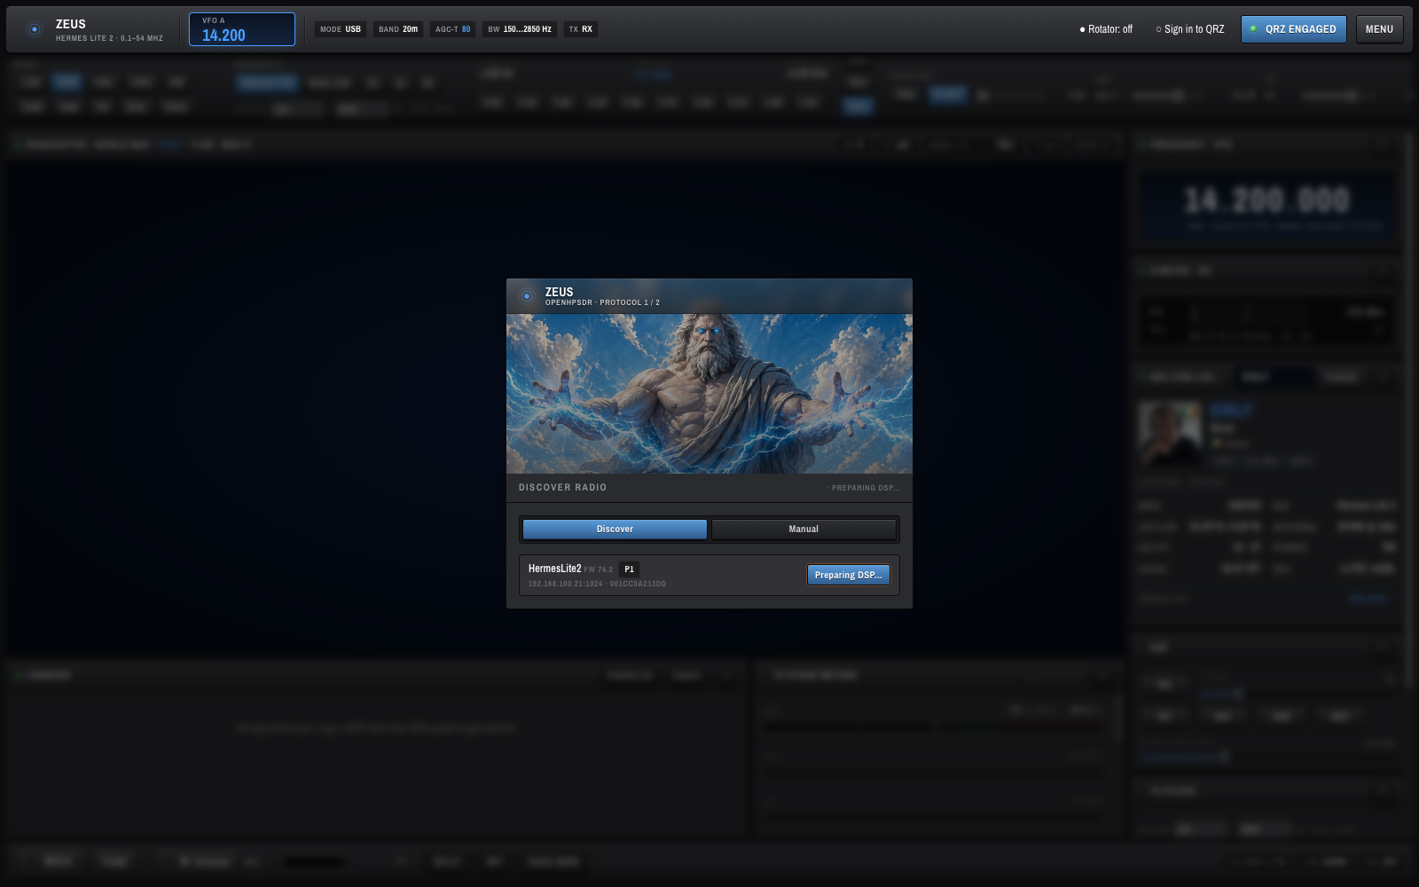Click the HERMES LITE 2 · 0.1–54 MHZ subtitle
The image size is (1419, 887).
(109, 38)
